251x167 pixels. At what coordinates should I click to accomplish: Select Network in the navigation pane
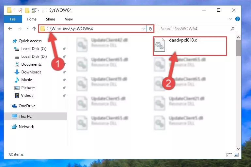tap(26, 127)
